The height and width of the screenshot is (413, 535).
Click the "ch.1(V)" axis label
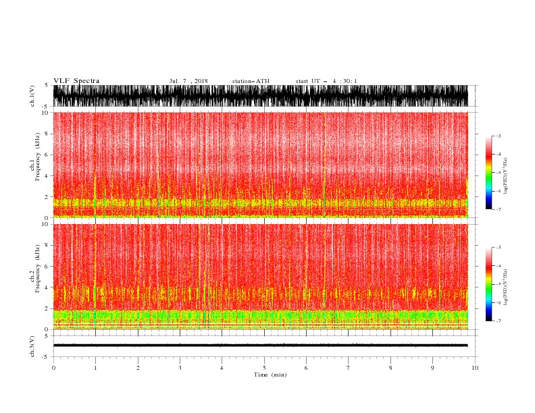click(x=32, y=96)
